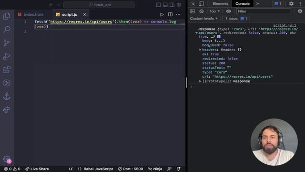
Task: Evaluate the body (...) getter
Action: [x=220, y=41]
